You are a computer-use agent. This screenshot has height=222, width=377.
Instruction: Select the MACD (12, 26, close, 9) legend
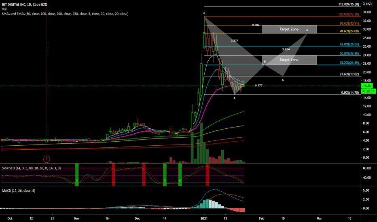[19, 191]
